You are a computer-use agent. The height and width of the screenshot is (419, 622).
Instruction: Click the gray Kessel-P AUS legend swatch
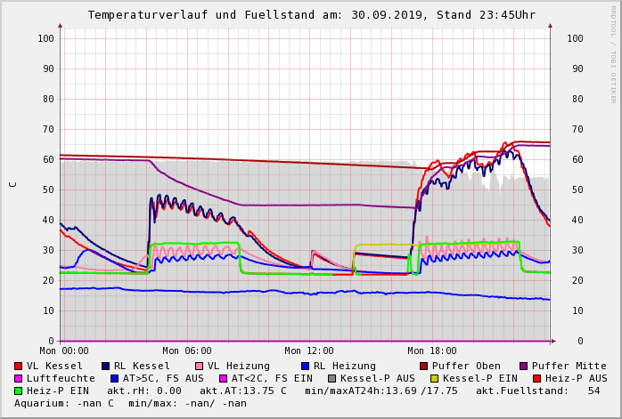pos(331,379)
